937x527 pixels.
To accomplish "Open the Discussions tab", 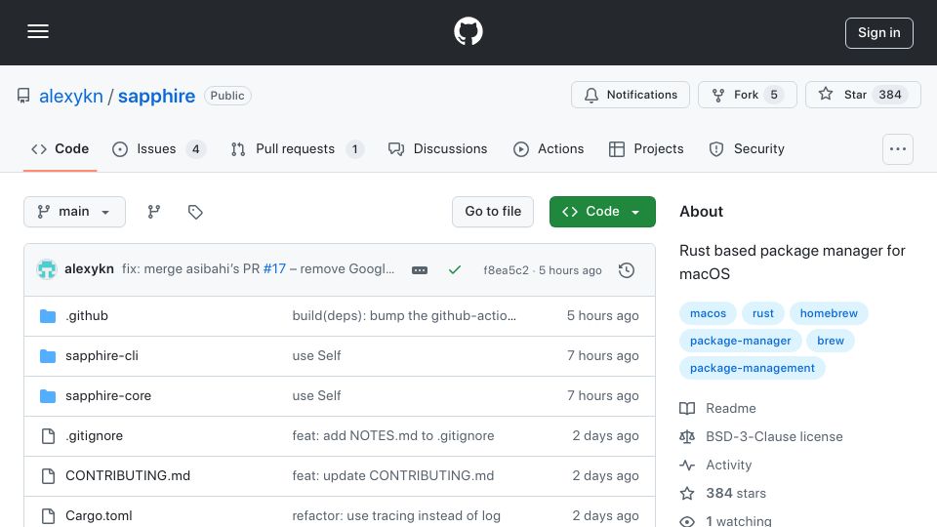I will [438, 148].
